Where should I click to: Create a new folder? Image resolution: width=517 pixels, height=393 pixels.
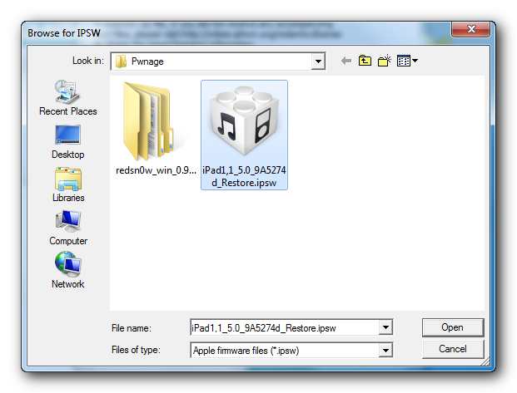coord(384,61)
